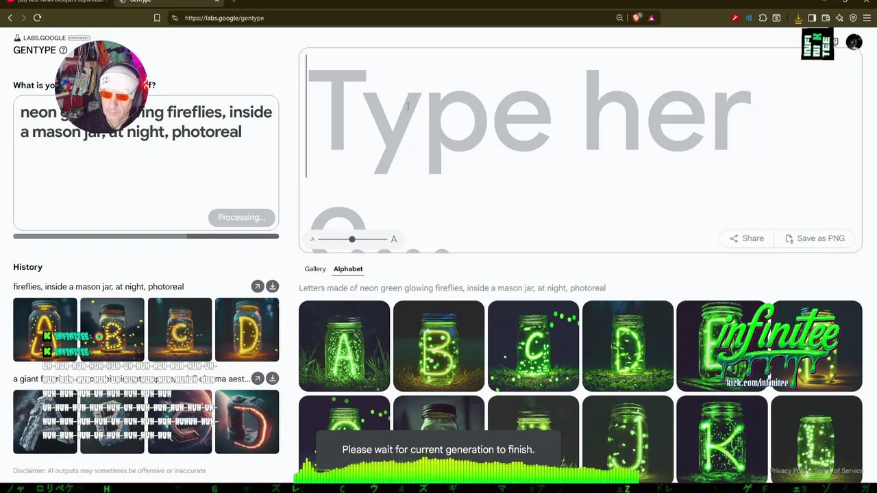Open the Terms of Service link
877x493 pixels.
coord(839,470)
